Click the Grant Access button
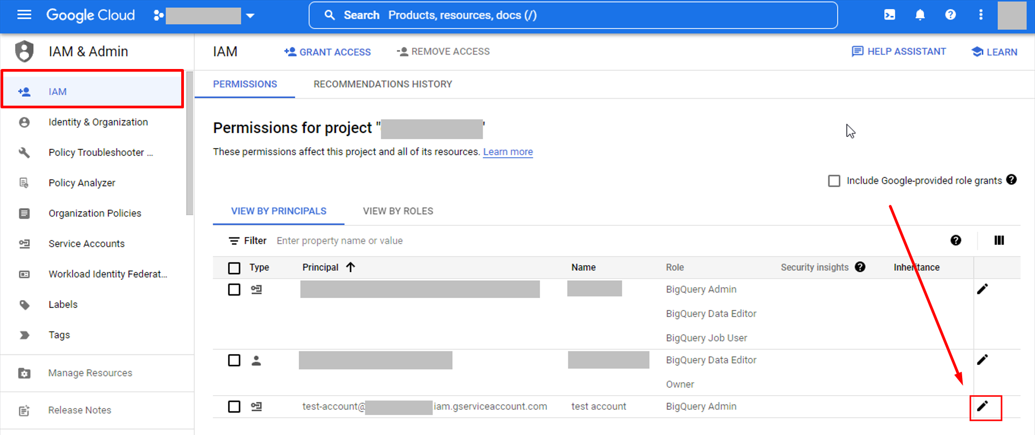The height and width of the screenshot is (435, 1035). [327, 52]
